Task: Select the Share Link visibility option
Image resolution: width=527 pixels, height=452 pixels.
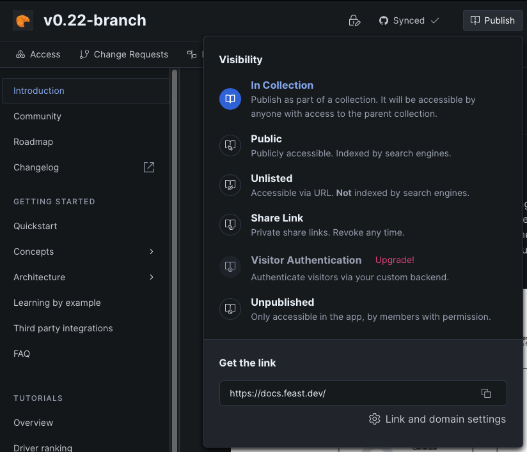Action: pyautogui.click(x=277, y=218)
